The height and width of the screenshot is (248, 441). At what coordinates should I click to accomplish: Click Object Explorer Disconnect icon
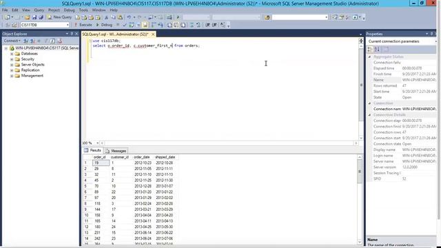click(x=32, y=41)
